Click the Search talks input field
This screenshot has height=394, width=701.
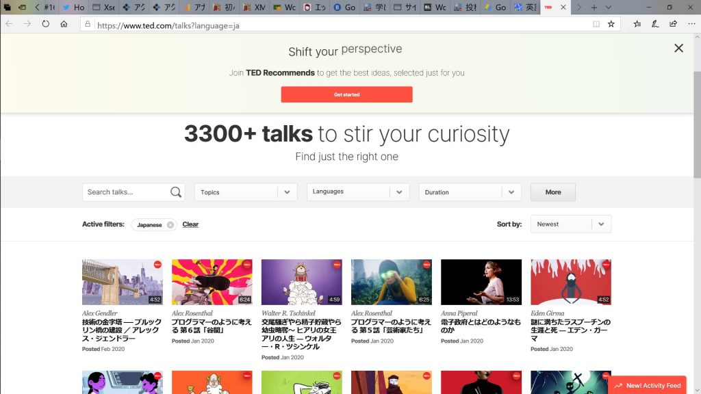pyautogui.click(x=125, y=192)
